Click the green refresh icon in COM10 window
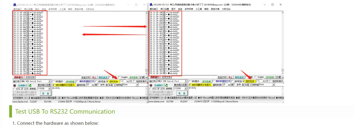Screen dimensions: 360x128 [167, 85]
